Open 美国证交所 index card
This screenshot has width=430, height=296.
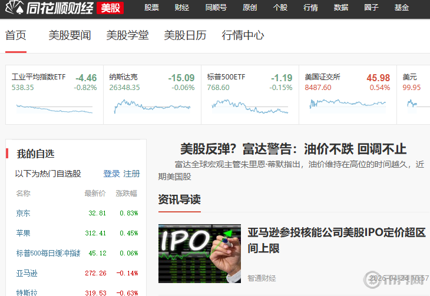coord(348,95)
